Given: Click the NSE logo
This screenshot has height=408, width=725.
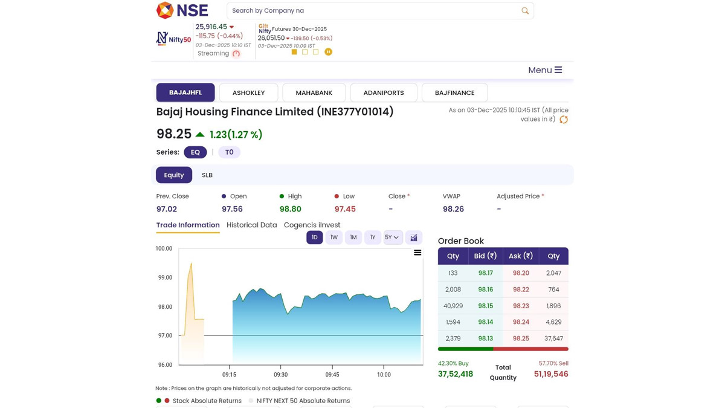Looking at the screenshot, I should tap(182, 10).
